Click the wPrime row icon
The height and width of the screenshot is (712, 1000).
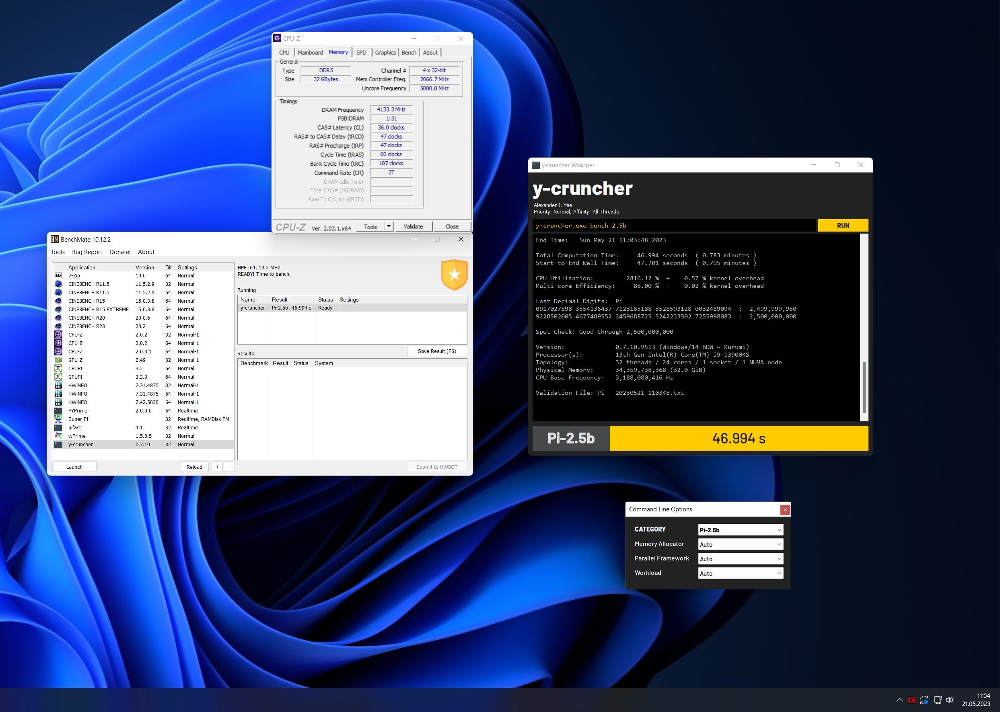point(58,436)
